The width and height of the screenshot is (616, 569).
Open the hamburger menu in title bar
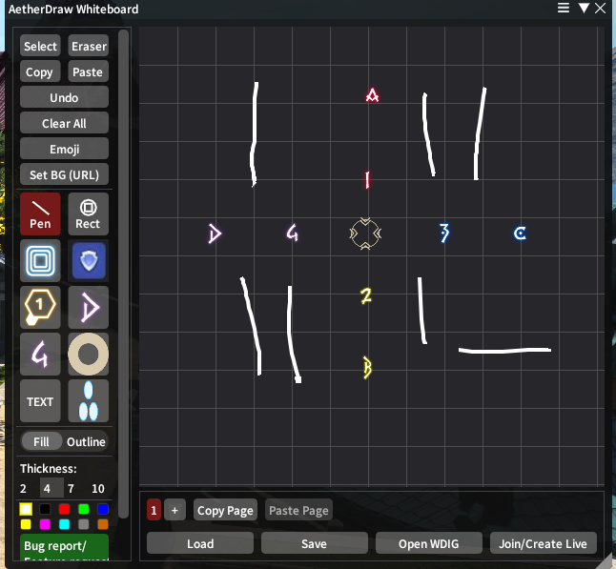click(564, 8)
